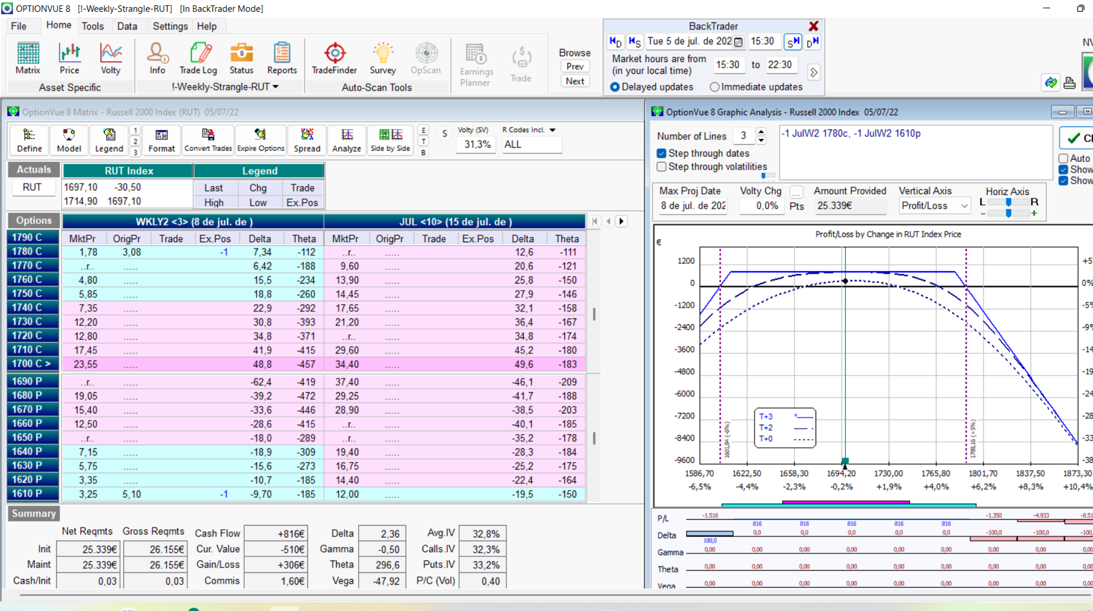Toggle the T button in Matrix toolbar
This screenshot has width=1093, height=611.
click(423, 142)
